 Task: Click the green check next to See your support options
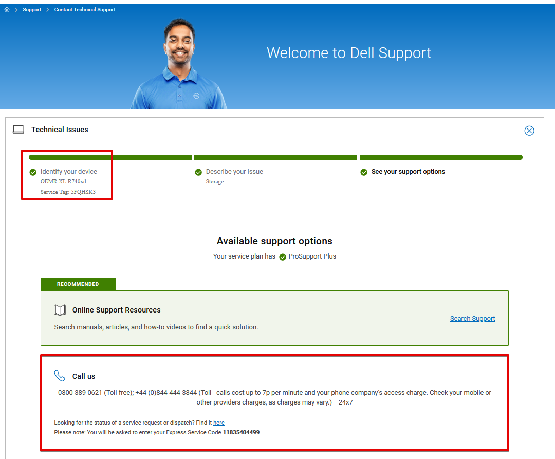click(x=364, y=172)
